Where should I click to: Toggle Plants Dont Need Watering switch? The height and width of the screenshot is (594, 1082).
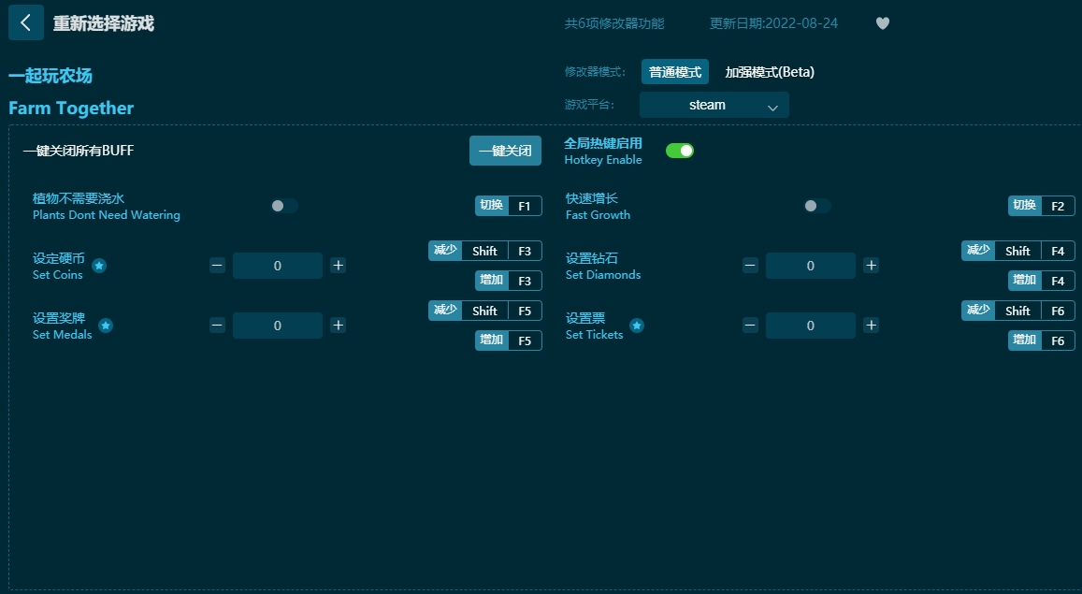click(x=284, y=206)
